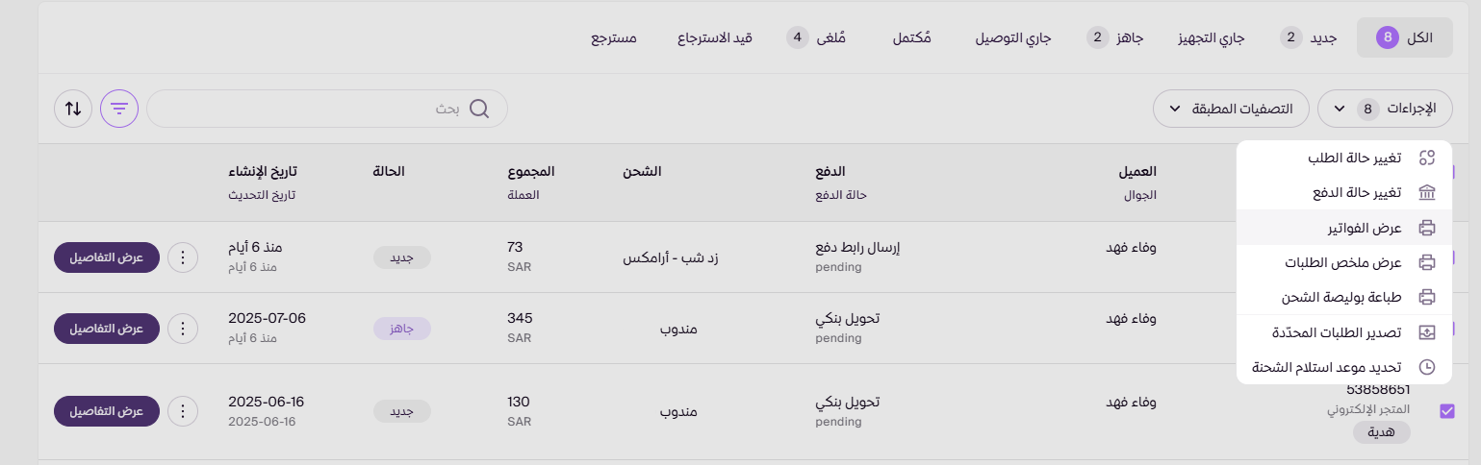
Task: Click عرض التفاصيل for the 73 SAR order
Action: coord(106,257)
